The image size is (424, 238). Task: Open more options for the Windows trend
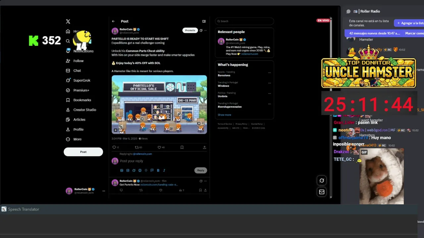pyautogui.click(x=269, y=83)
